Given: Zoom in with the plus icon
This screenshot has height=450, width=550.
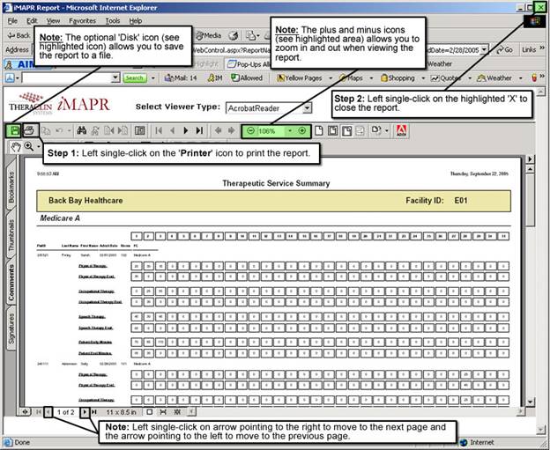Looking at the screenshot, I should coord(302,130).
